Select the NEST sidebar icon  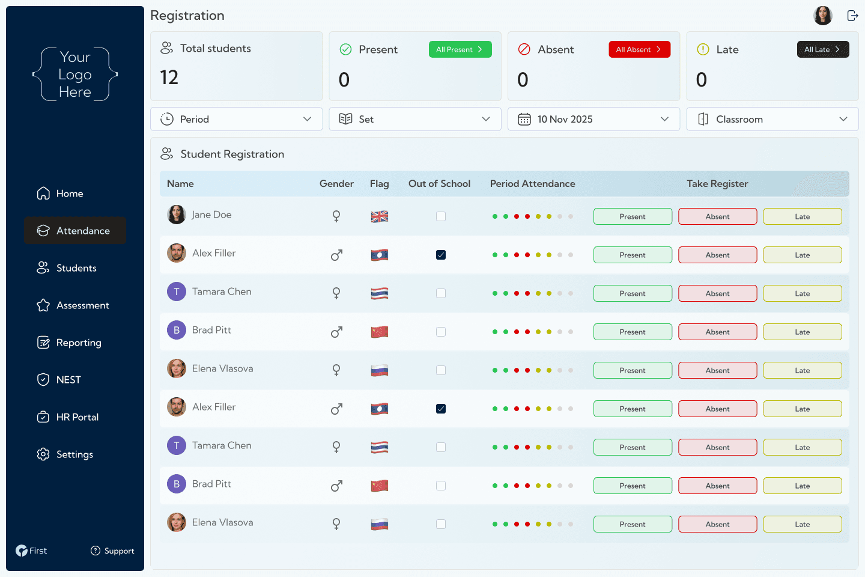tap(43, 379)
